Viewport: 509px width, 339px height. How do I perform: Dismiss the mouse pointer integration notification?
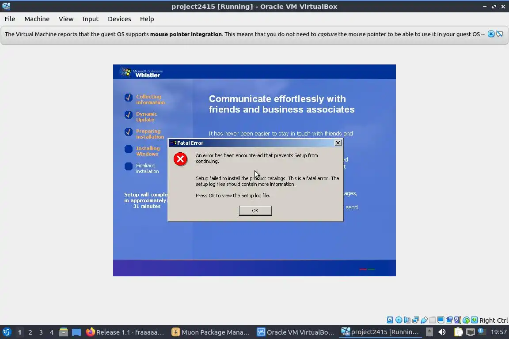[x=491, y=34]
